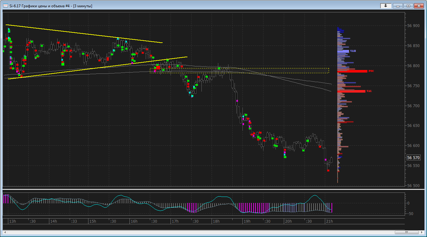The width and height of the screenshot is (427, 237).
Task: Click the VAL label on volume profile
Action: 369,91
